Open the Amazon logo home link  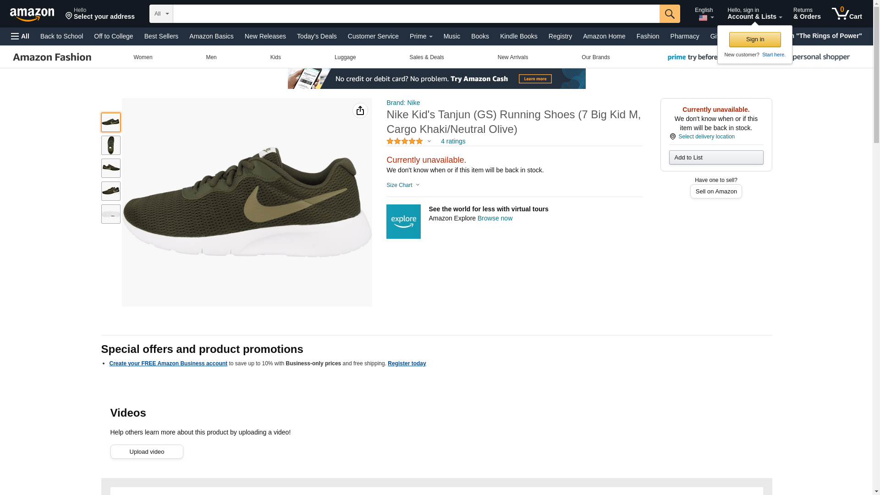click(32, 14)
